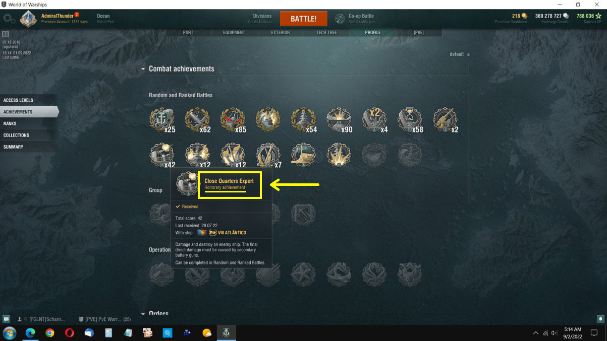Select the x58 hourglass achievement medal
Image resolution: width=607 pixels, height=341 pixels.
[410, 120]
